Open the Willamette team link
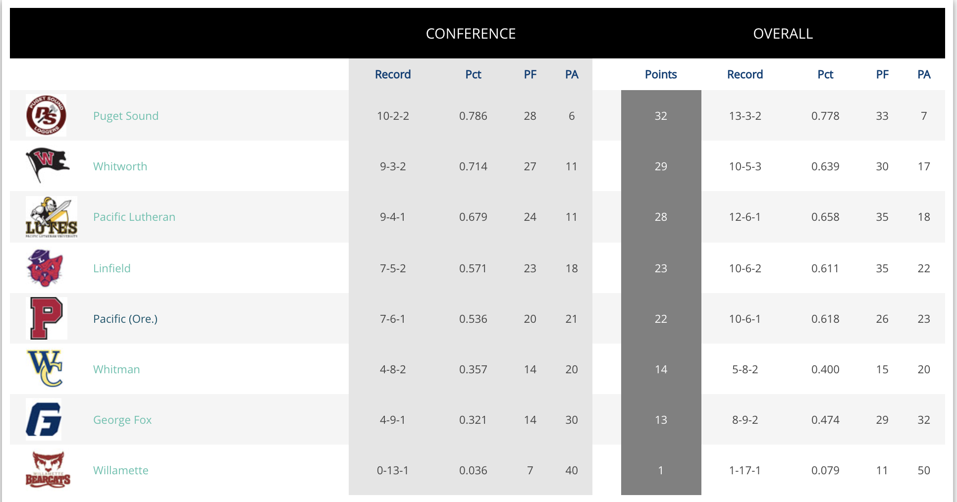The width and height of the screenshot is (957, 502). (x=121, y=470)
